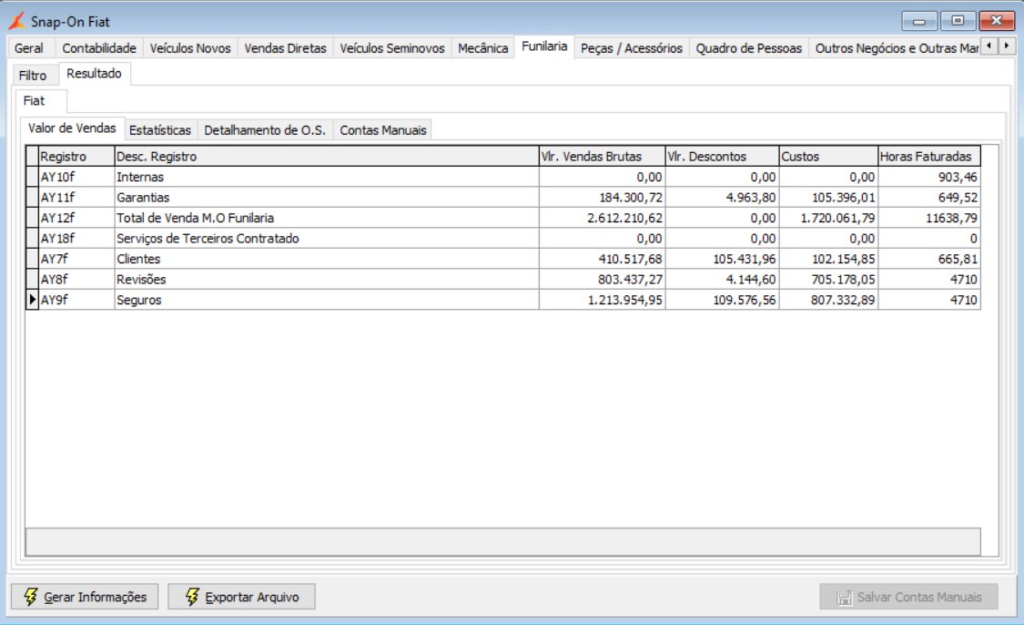Select the Resultado subtab

coord(94,74)
